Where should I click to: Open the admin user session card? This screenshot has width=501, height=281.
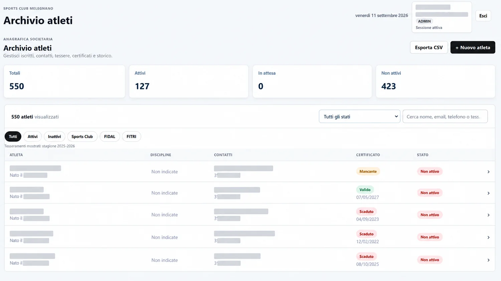point(442,17)
